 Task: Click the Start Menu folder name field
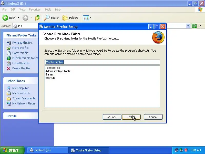[x=102, y=62]
